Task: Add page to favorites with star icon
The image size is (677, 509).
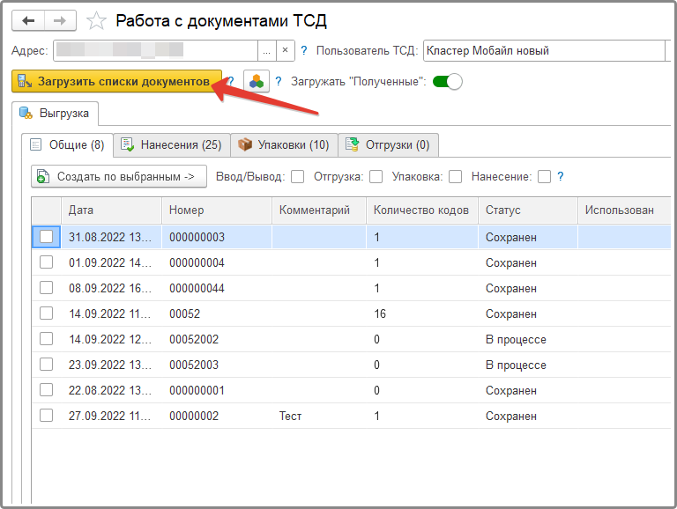Action: 96,21
